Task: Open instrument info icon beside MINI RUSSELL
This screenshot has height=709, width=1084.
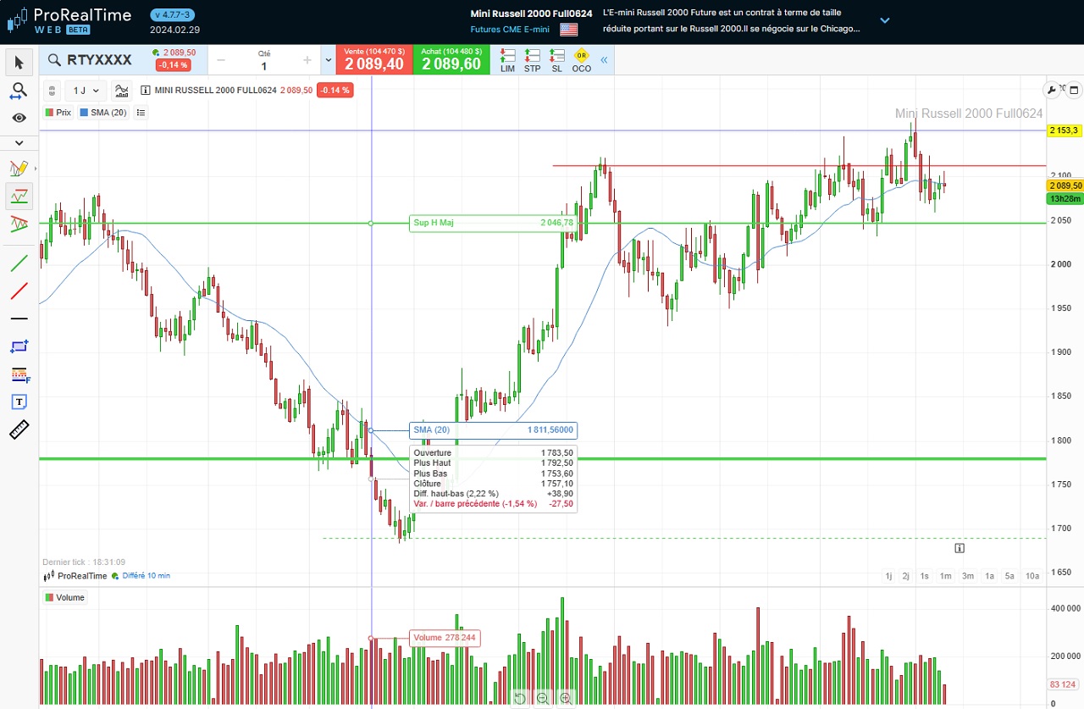Action: [x=146, y=90]
